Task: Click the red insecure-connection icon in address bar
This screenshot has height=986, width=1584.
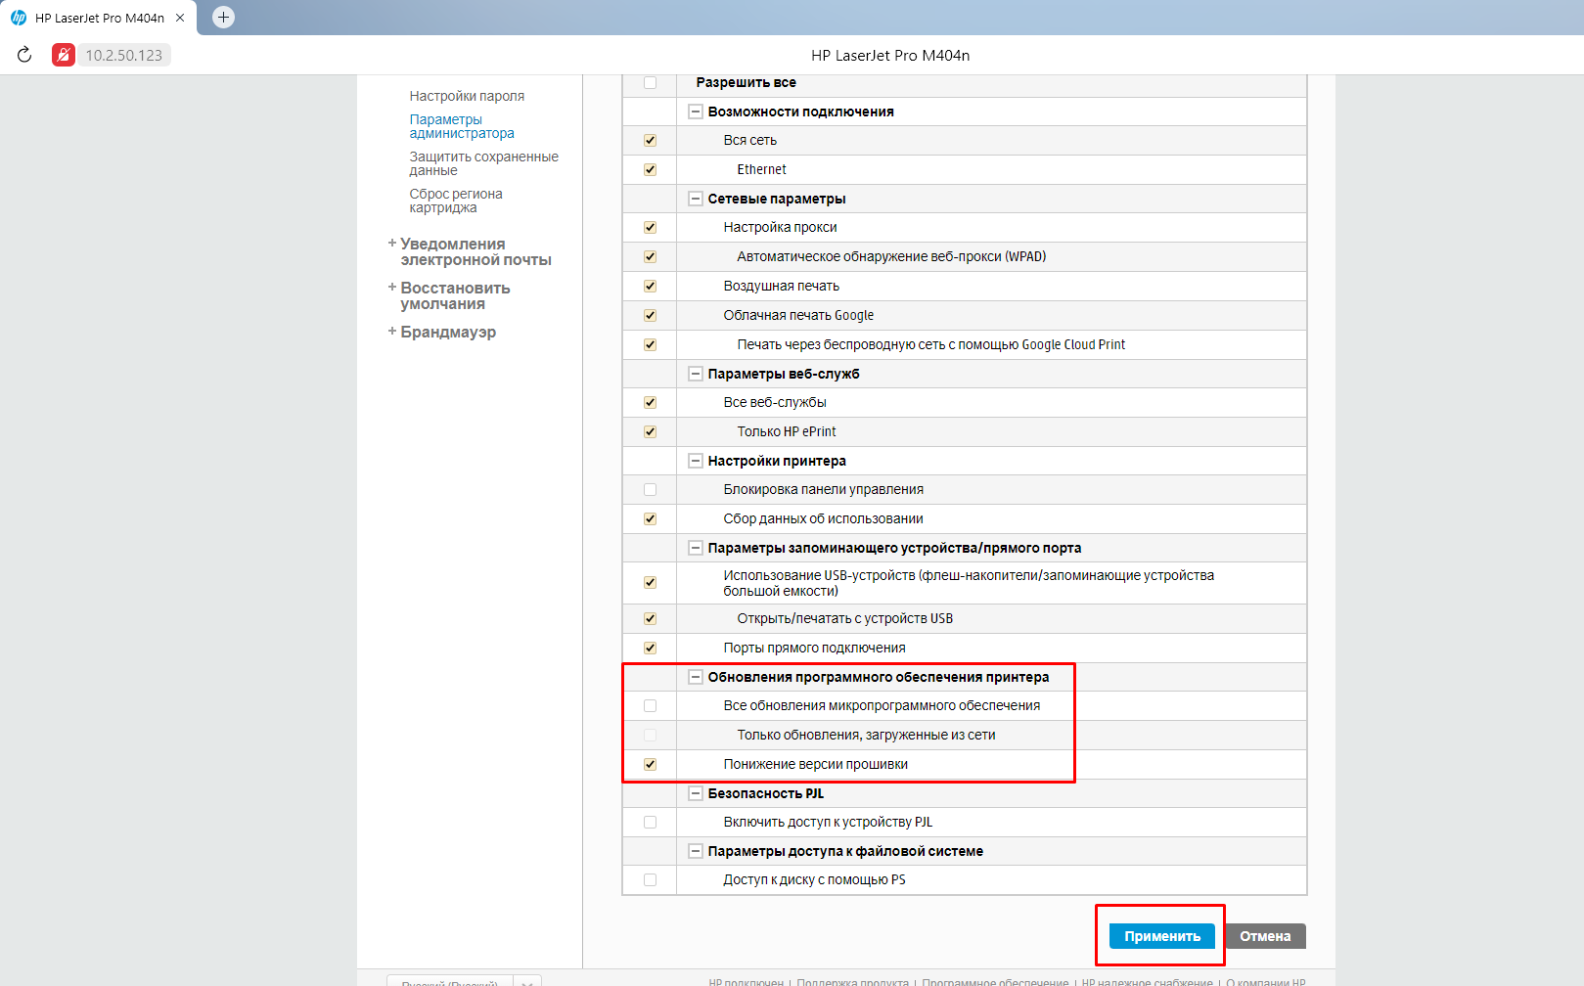Action: tap(64, 55)
